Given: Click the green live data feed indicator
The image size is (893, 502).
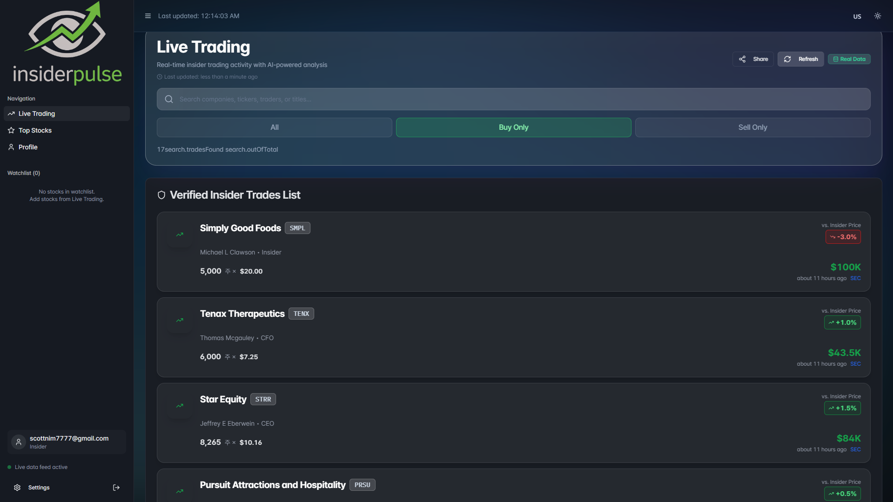Looking at the screenshot, I should 10,467.
